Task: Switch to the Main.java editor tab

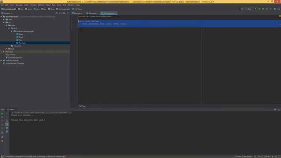Action: click(x=78, y=13)
